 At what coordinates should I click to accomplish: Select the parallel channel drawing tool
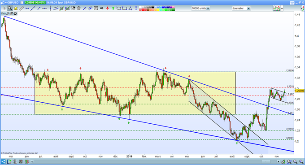pyautogui.click(x=56, y=9)
